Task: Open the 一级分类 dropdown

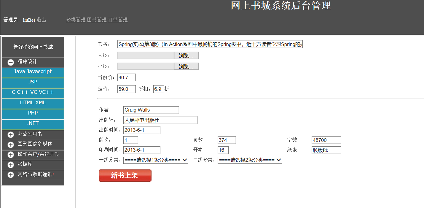Action: (156, 160)
